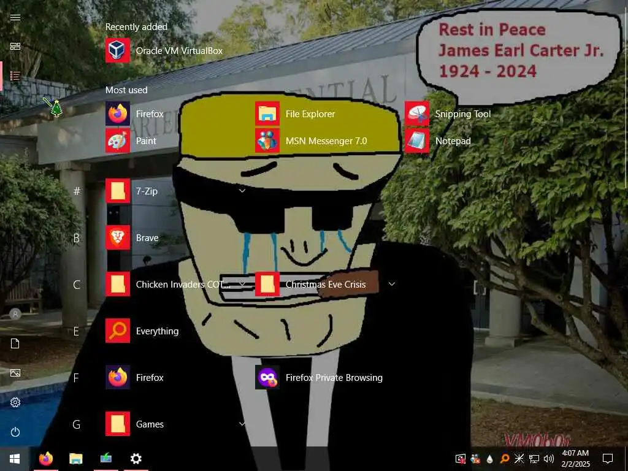628x471 pixels.
Task: Click the B letter header
Action: coord(77,238)
